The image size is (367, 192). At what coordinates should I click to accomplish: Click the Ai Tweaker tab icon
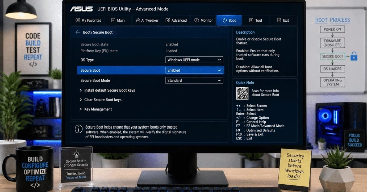pos(138,20)
